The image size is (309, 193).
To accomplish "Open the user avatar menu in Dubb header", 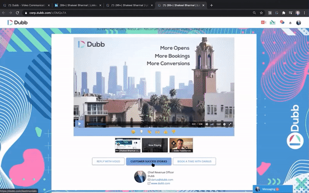I will [299, 23].
